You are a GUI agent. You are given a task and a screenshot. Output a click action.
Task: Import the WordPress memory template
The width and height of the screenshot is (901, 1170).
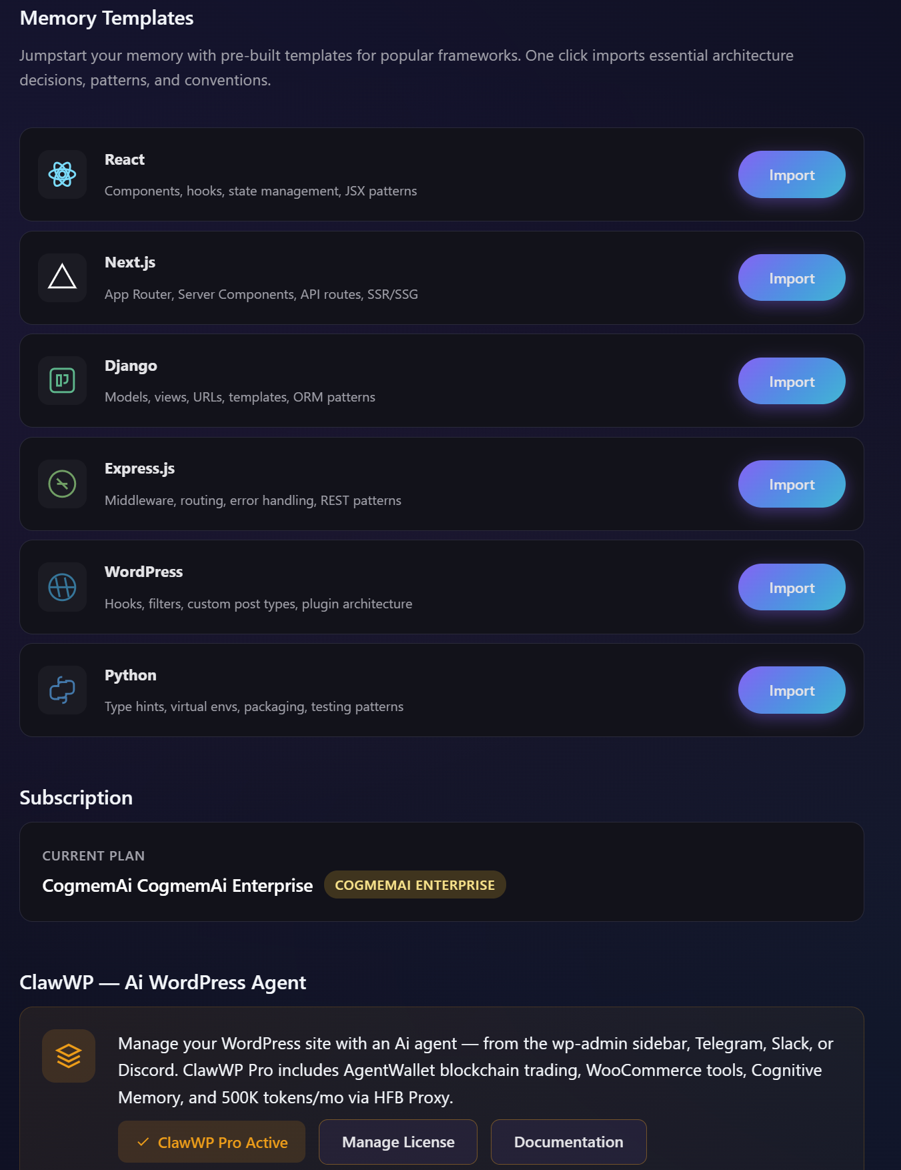pyautogui.click(x=791, y=587)
